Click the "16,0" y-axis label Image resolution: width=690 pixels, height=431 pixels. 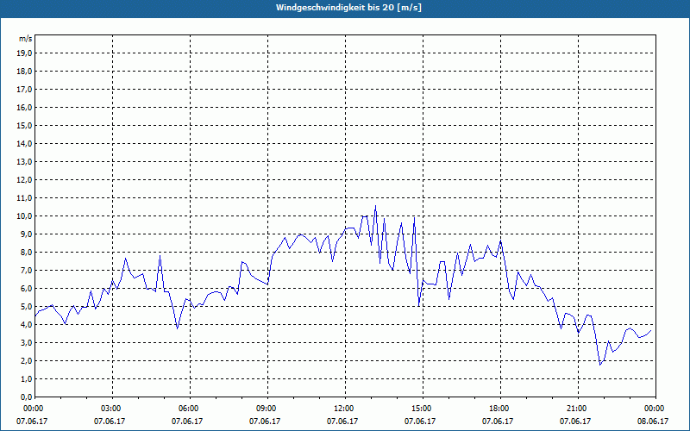point(24,107)
